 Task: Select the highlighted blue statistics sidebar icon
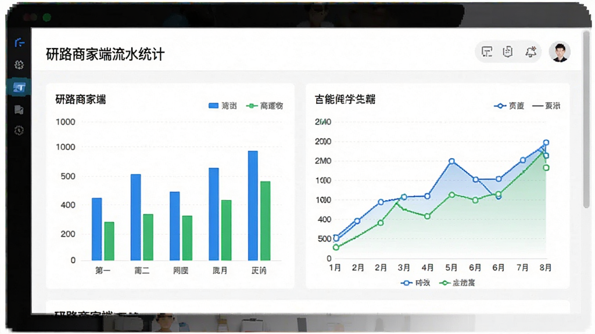[19, 88]
